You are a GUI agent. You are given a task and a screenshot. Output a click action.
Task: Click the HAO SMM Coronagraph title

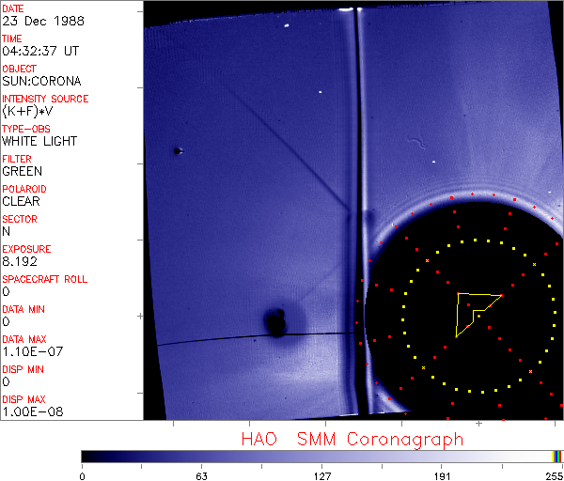352,440
